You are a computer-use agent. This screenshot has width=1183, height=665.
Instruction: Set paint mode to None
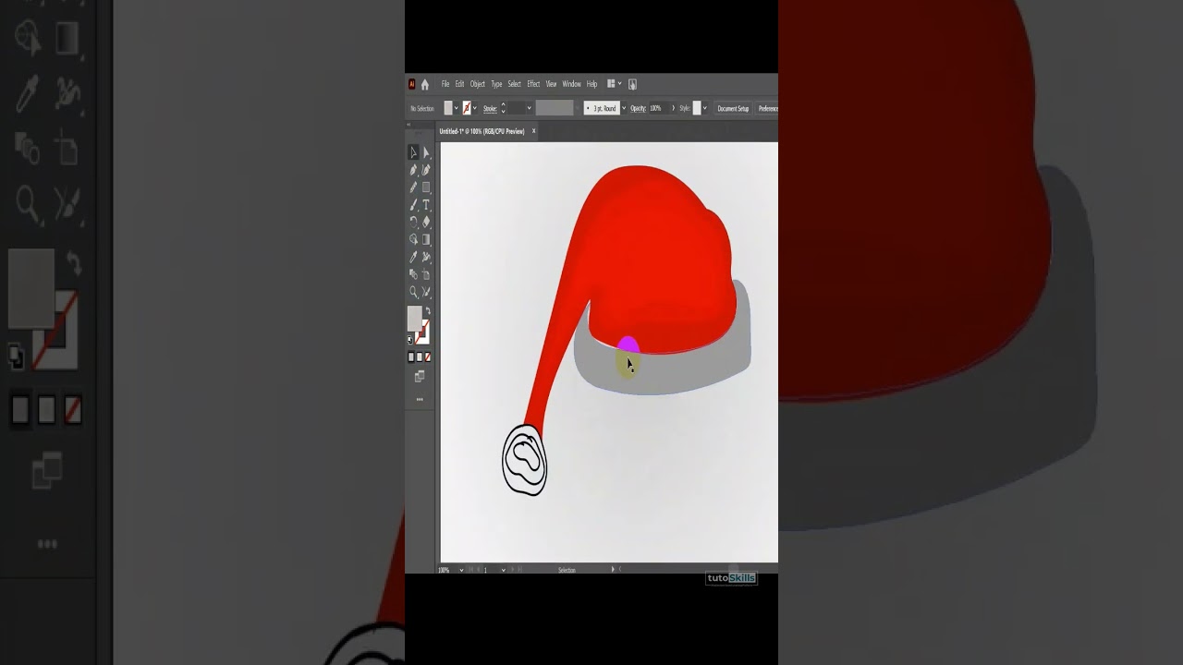[x=427, y=357]
